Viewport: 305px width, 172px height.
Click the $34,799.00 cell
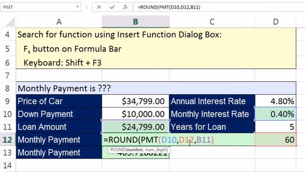pyautogui.click(x=135, y=101)
